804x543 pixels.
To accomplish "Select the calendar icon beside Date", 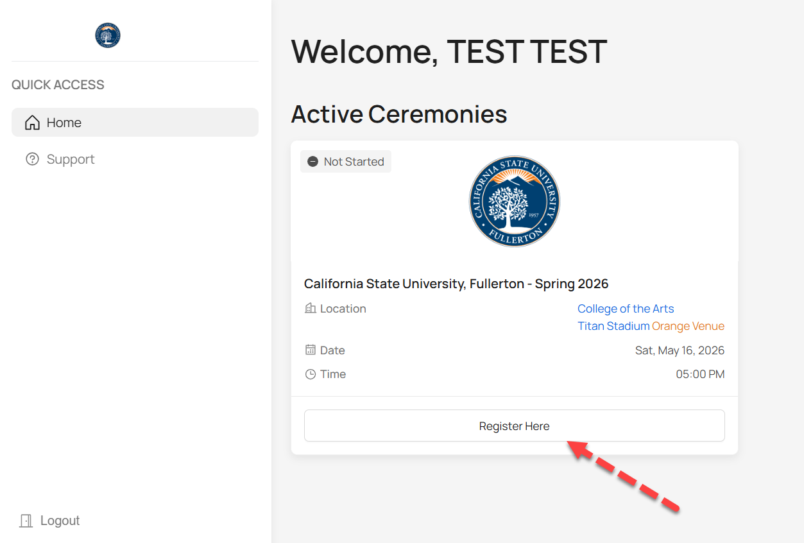I will coord(310,350).
